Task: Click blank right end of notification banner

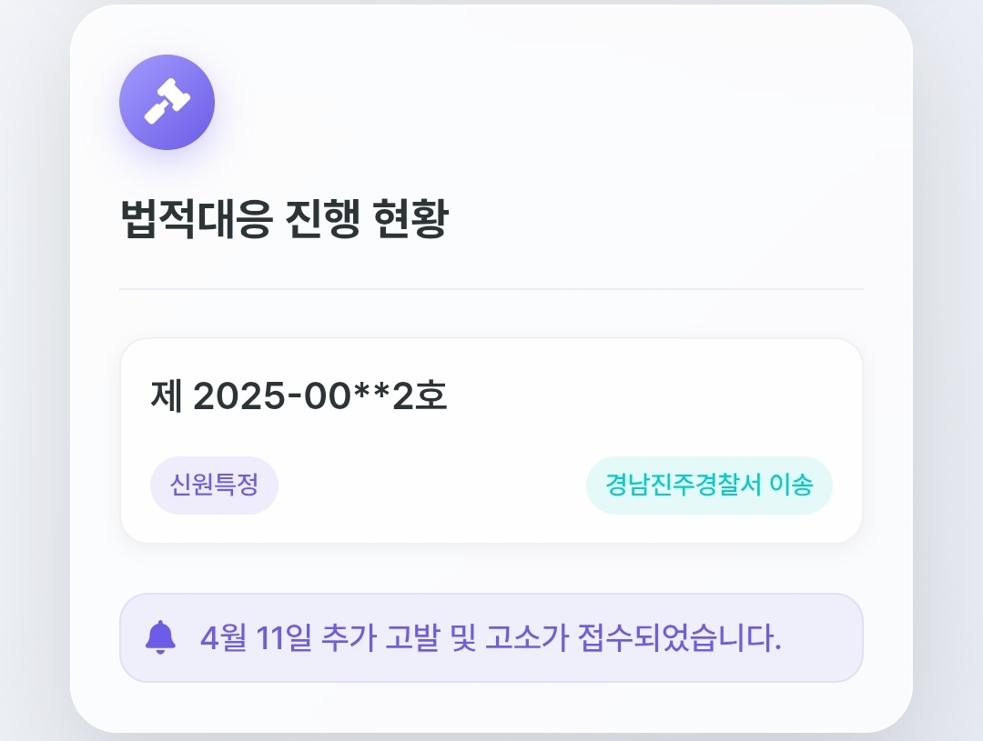Action: tap(824, 637)
